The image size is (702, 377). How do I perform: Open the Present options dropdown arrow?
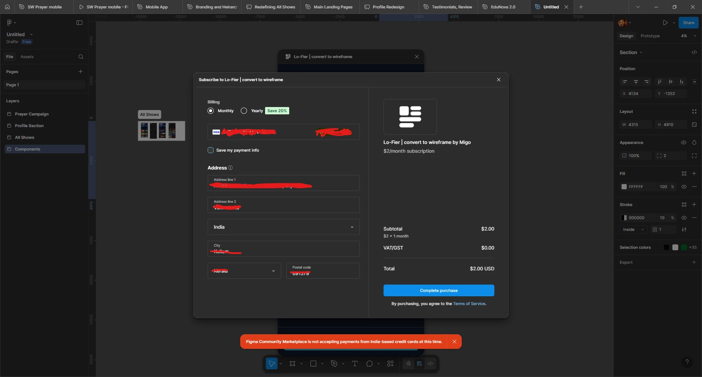(674, 23)
